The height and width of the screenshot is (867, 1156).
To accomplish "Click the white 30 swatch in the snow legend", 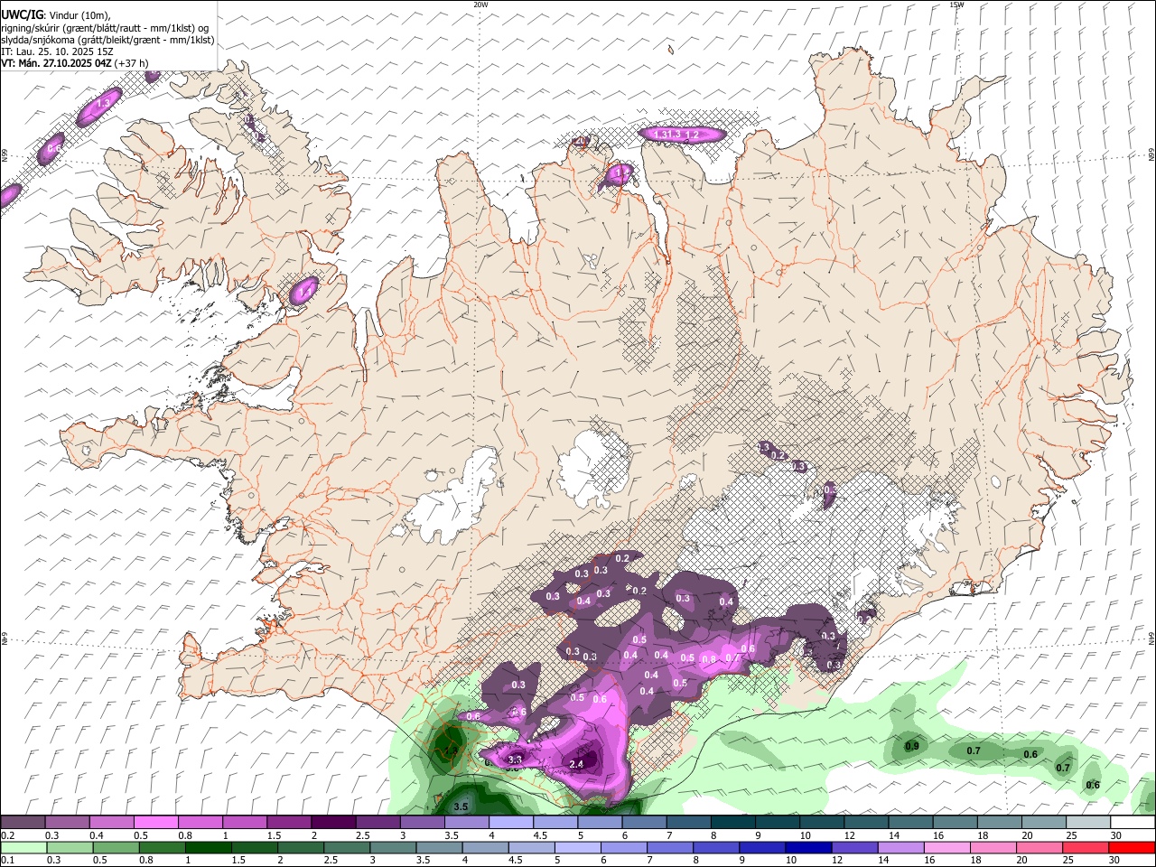I will [1133, 823].
